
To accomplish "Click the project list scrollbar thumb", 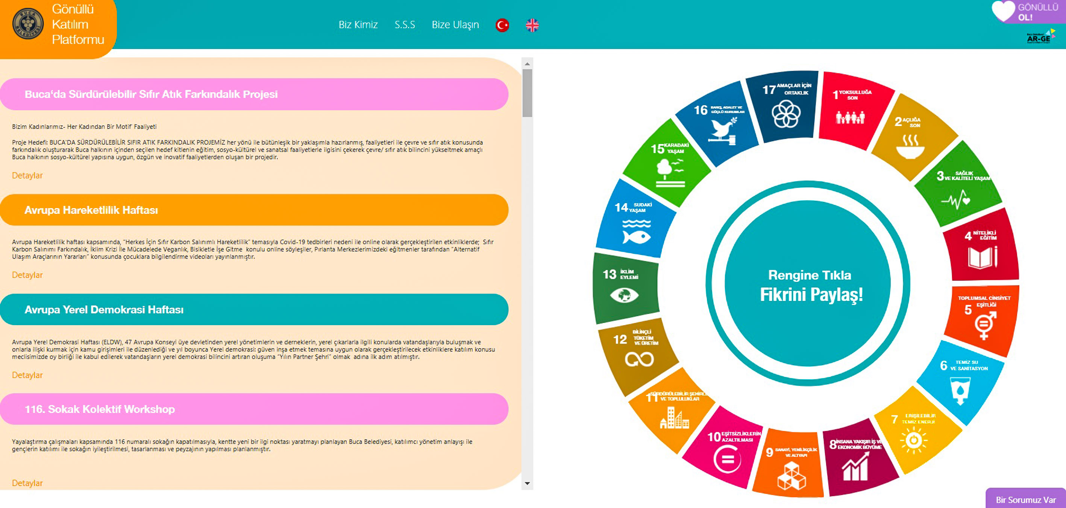I will click(527, 93).
